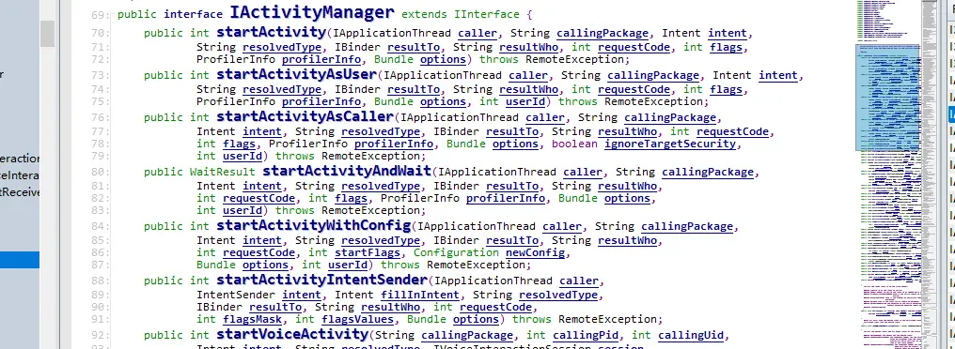Select profilerInfo on line 82
955x349 pixels.
[506, 198]
